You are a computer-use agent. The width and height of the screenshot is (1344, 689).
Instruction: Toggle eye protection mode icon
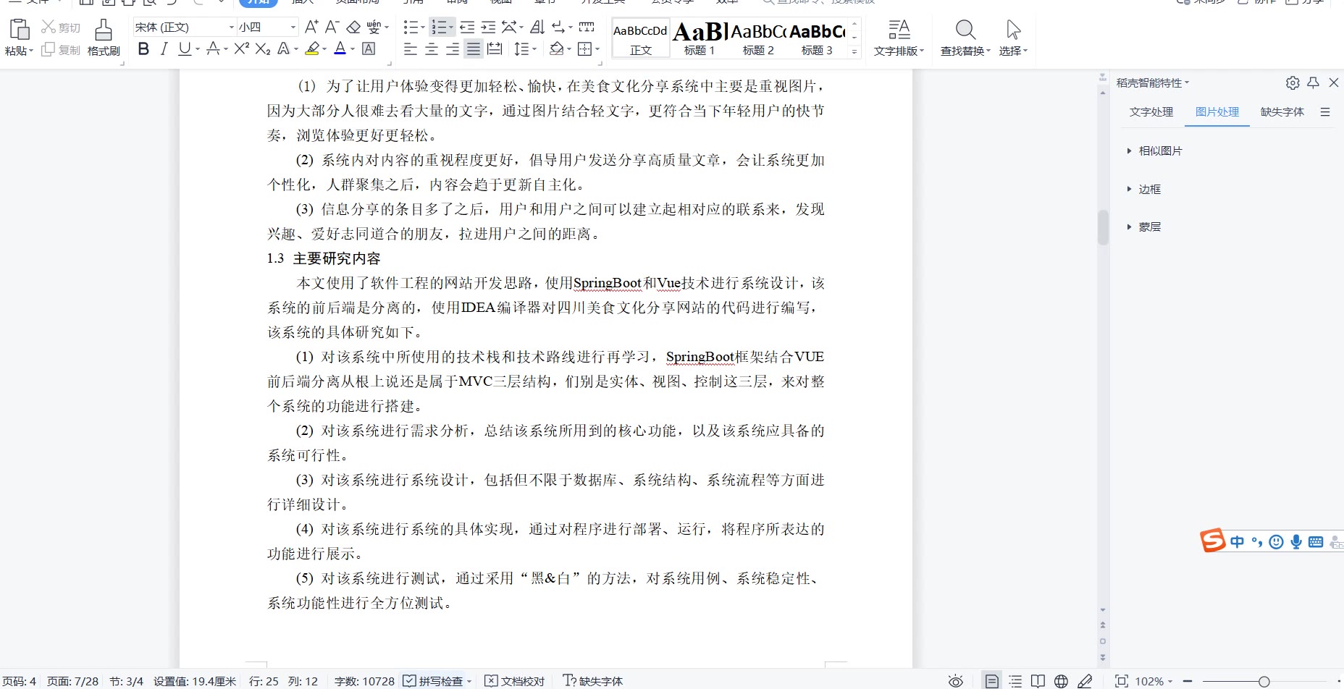click(956, 681)
